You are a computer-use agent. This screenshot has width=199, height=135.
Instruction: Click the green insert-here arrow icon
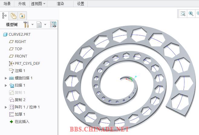click(11, 122)
